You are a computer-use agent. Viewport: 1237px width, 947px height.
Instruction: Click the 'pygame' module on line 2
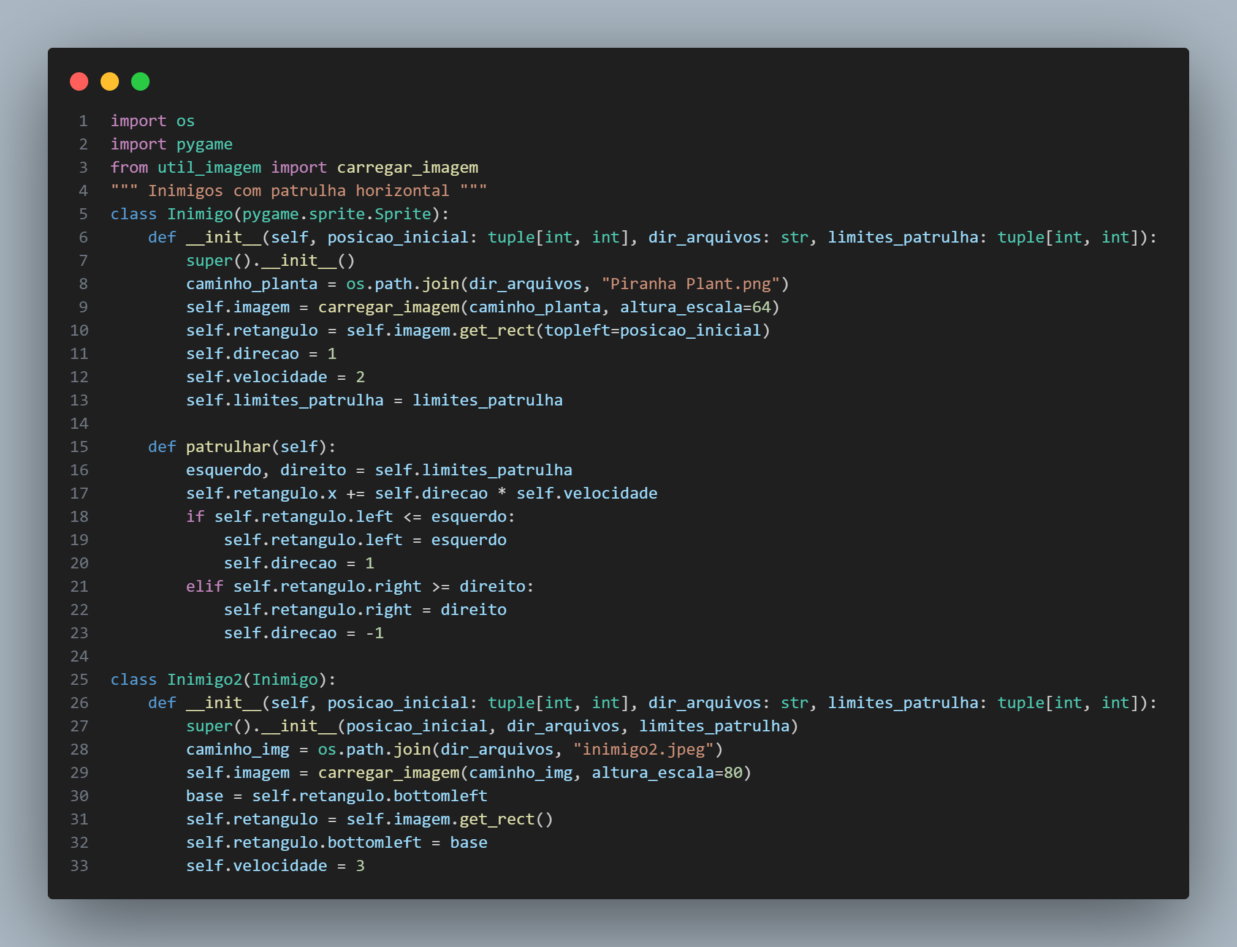(204, 144)
